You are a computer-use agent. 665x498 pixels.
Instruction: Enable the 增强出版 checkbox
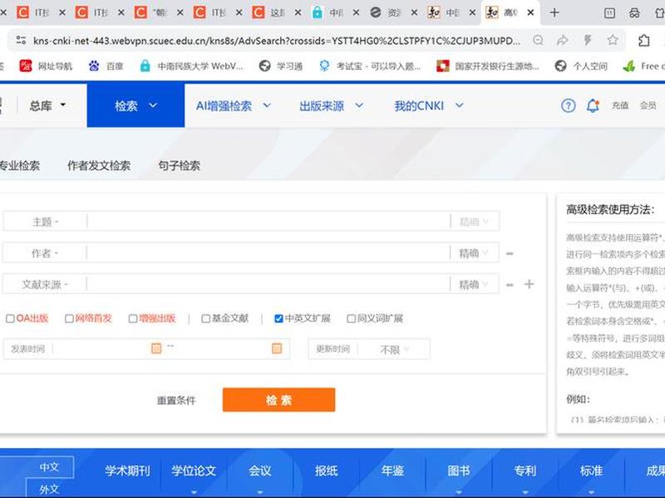tap(133, 319)
